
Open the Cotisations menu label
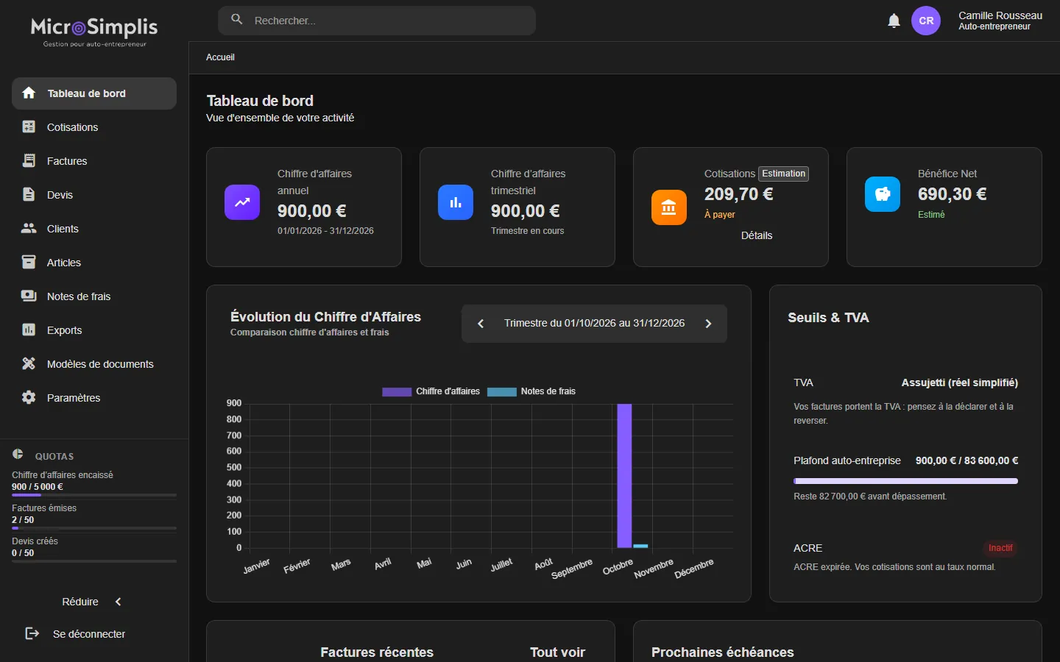coord(72,127)
